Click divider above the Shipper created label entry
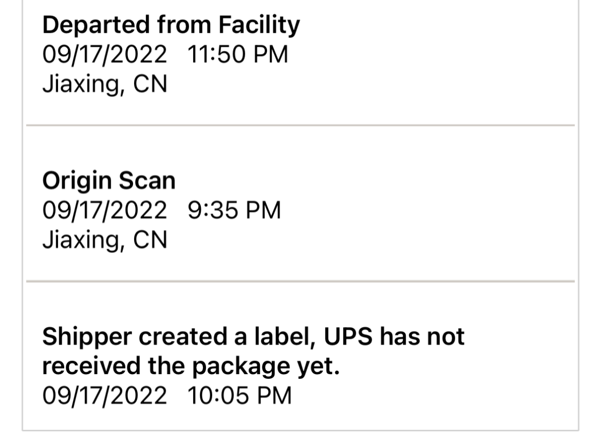Viewport: 601px width, 441px height. point(300,281)
